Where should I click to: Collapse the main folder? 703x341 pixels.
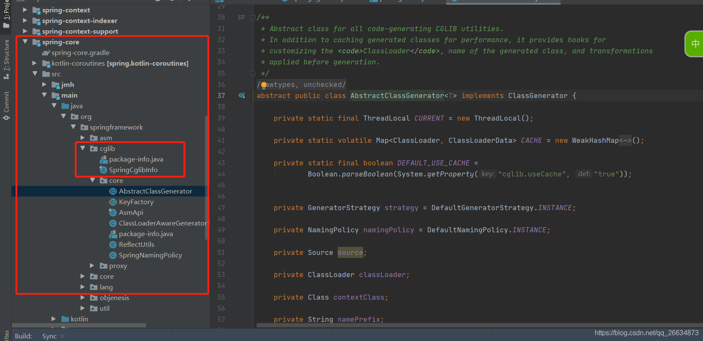(44, 95)
